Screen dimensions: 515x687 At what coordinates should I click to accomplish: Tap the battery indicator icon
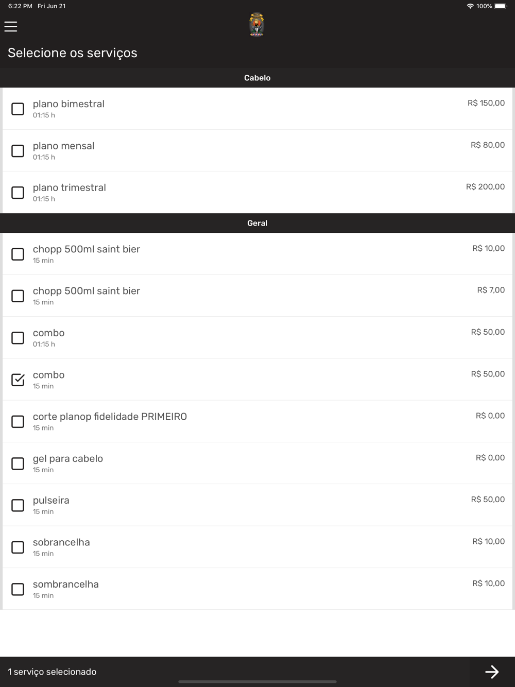[501, 6]
